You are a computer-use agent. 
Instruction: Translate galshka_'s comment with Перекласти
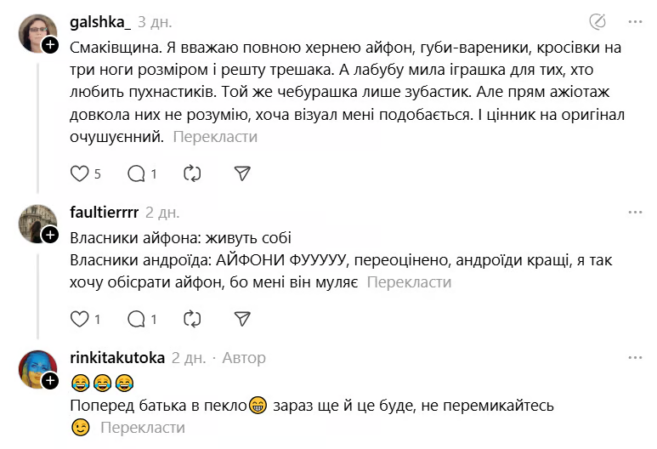point(215,136)
